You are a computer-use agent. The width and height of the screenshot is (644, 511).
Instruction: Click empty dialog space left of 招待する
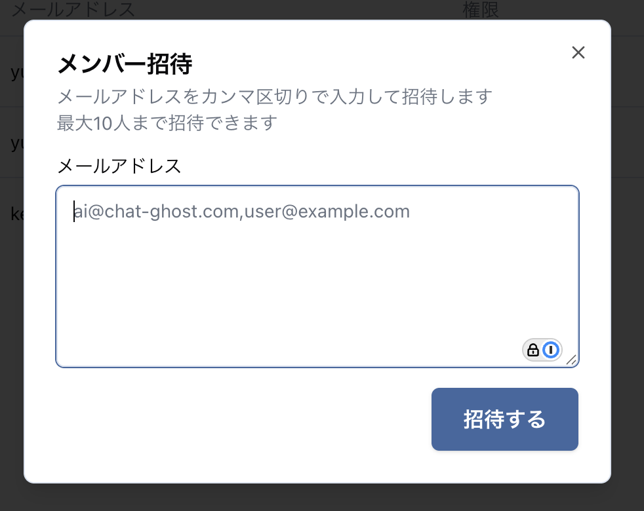click(243, 419)
